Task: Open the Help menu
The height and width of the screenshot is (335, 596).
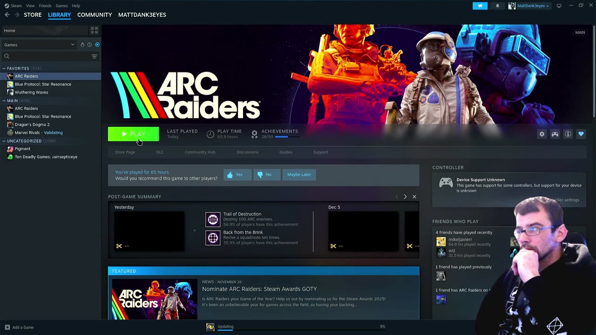Action: pyautogui.click(x=76, y=6)
